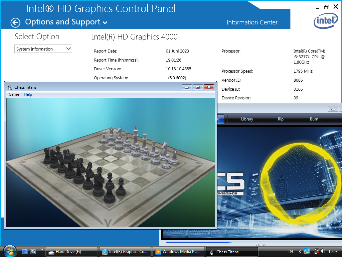Click the Hard Drive (E:) taskbar button
The image size is (342, 257).
(x=71, y=252)
